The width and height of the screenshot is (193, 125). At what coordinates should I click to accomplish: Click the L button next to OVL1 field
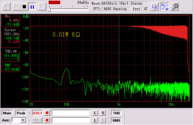point(95,113)
